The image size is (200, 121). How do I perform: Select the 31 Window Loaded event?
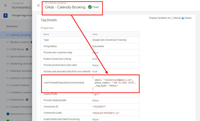(16, 42)
